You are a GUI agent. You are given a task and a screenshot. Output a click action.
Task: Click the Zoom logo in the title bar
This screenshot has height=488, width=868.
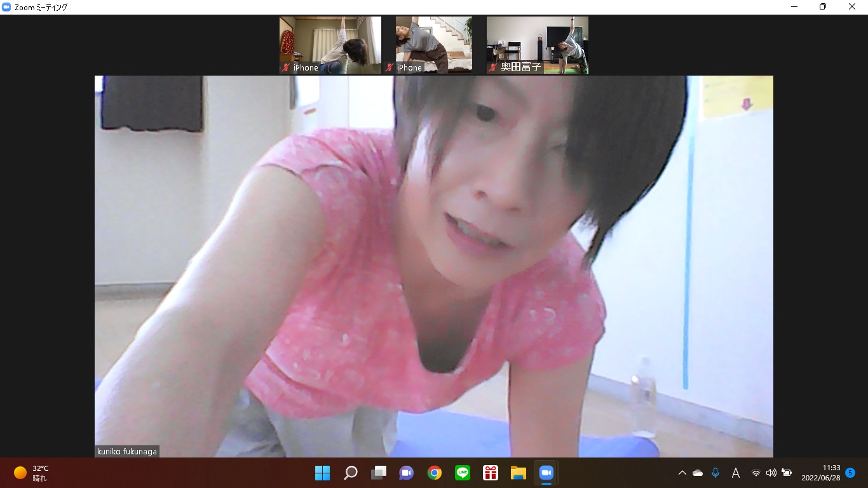(7, 7)
